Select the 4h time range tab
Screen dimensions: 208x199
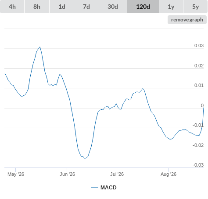pos(12,7)
